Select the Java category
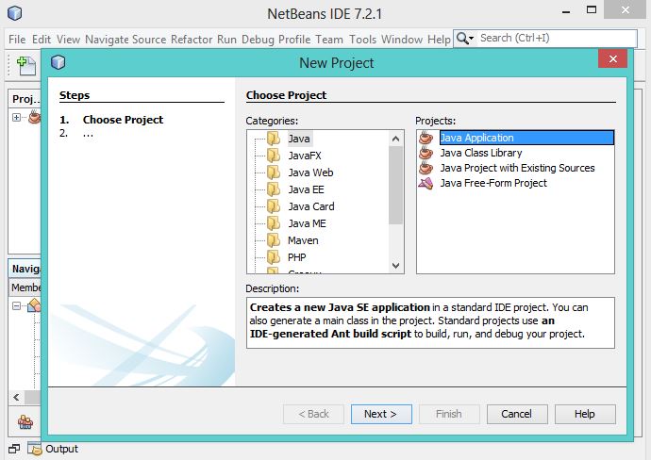 pyautogui.click(x=299, y=139)
